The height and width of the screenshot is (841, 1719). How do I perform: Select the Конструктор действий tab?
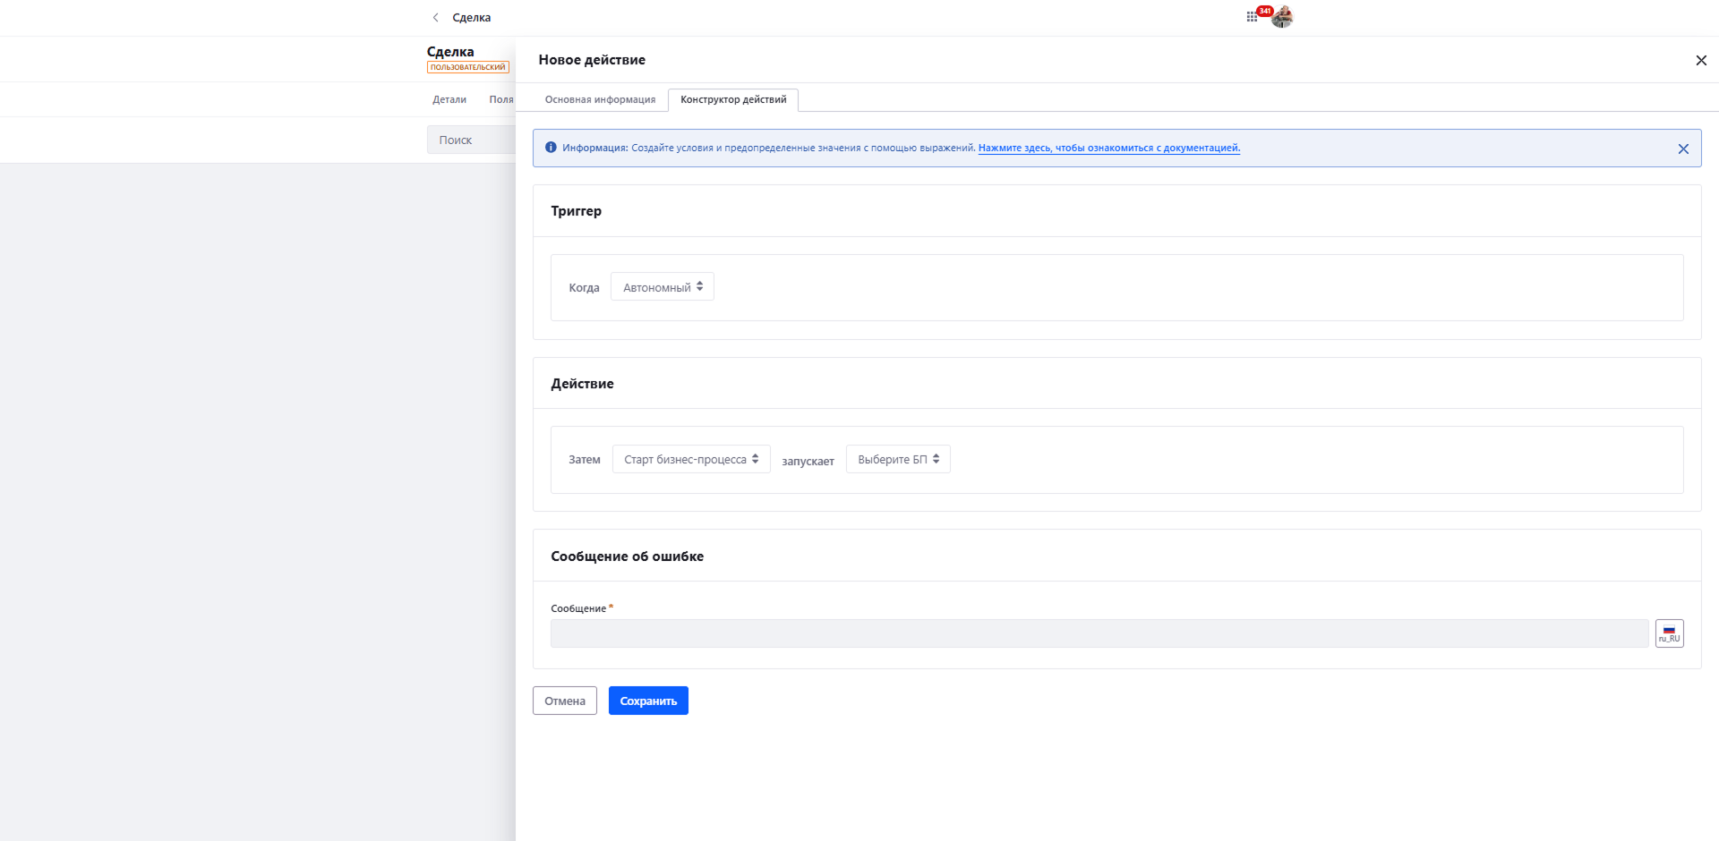click(x=733, y=99)
